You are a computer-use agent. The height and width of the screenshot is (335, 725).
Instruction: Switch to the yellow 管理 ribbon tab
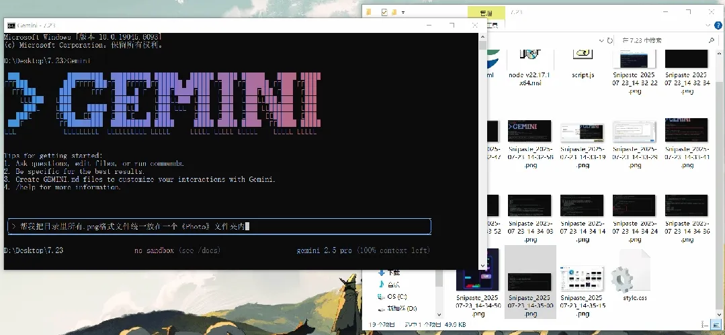click(486, 13)
